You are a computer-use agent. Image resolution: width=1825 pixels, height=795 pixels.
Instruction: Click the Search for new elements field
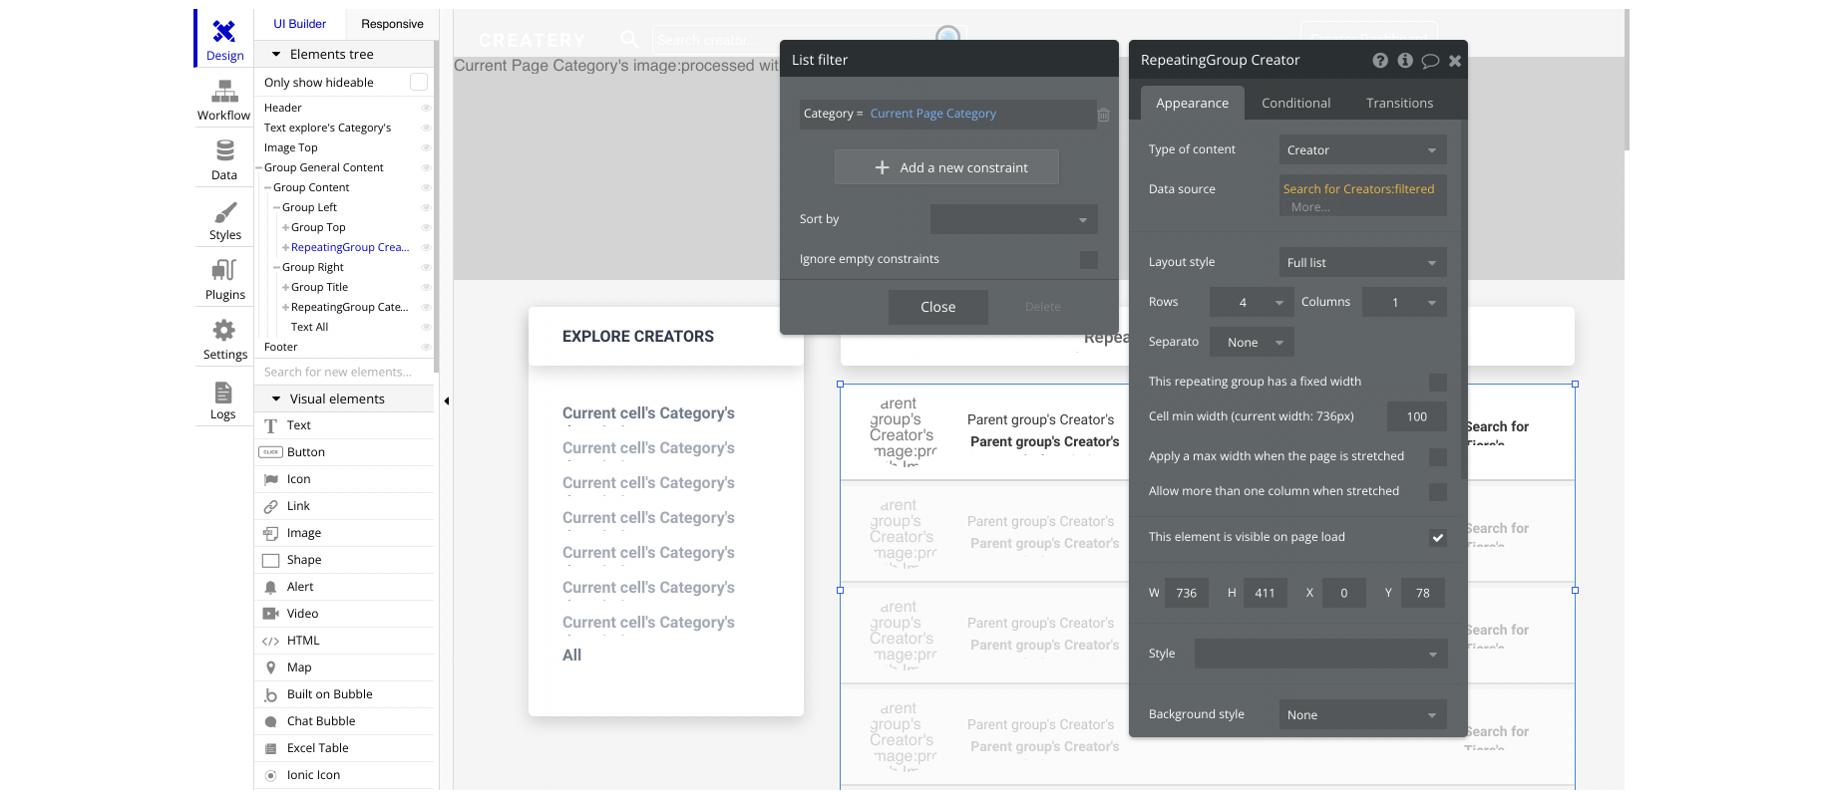344,372
